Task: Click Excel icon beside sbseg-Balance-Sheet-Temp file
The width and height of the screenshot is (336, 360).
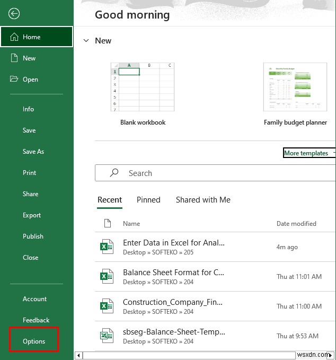Action: tap(107, 336)
